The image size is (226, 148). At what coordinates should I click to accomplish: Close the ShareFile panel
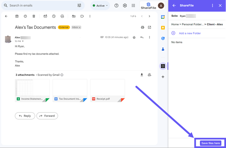[220, 6]
